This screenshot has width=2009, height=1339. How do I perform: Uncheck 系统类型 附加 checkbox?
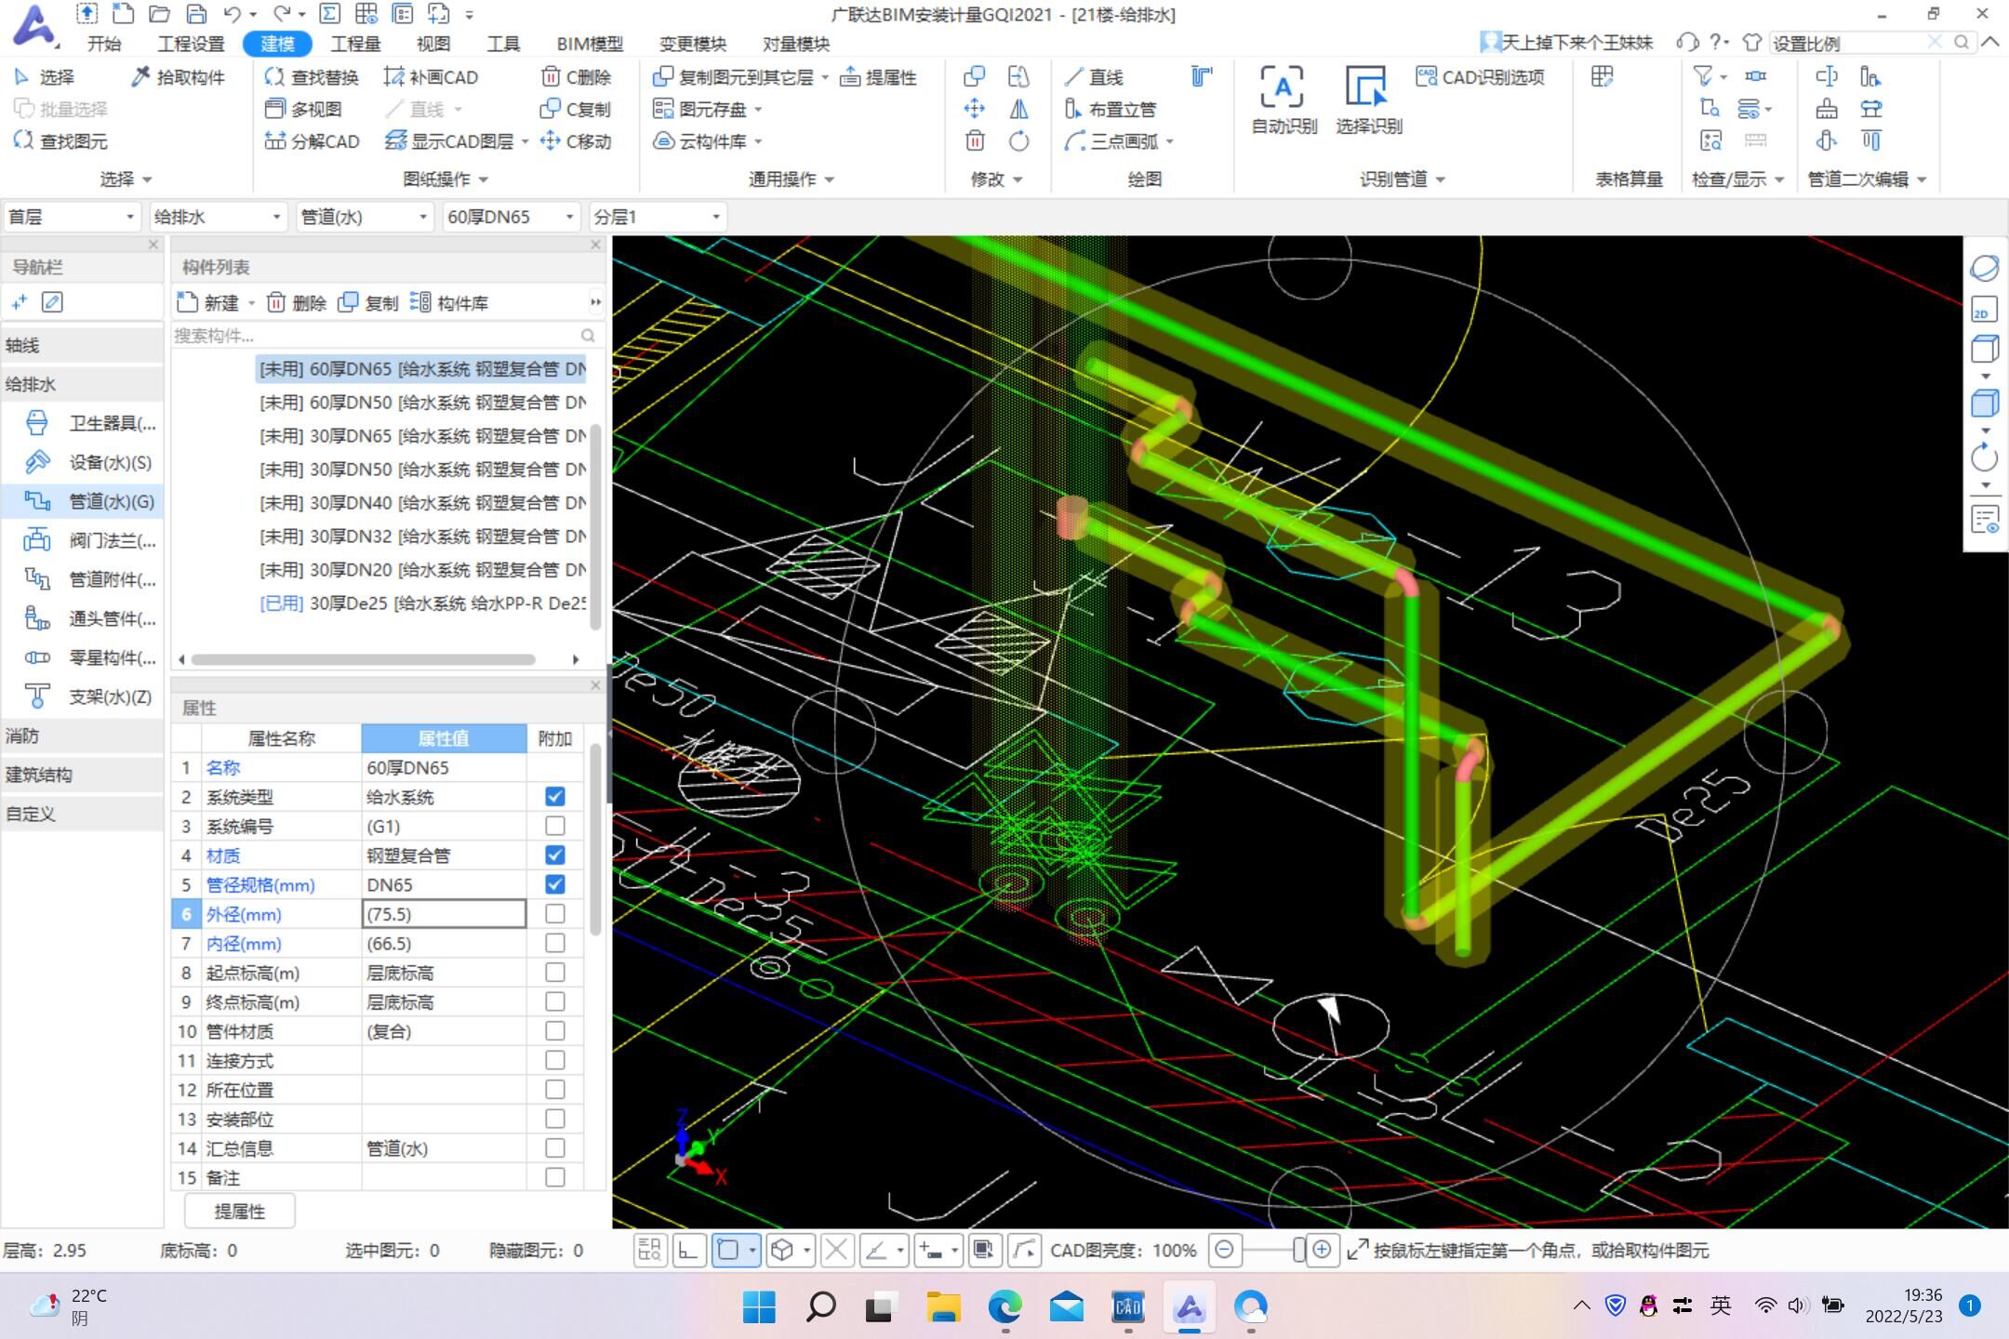555,797
